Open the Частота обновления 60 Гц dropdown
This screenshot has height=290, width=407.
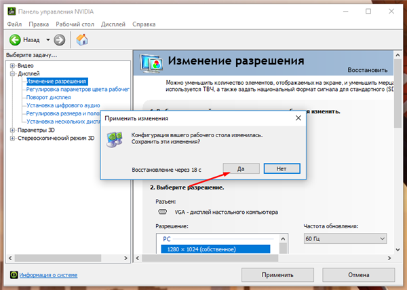click(x=345, y=238)
